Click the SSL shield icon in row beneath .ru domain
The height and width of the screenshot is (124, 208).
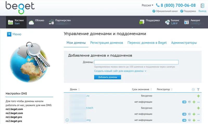(x=190, y=102)
